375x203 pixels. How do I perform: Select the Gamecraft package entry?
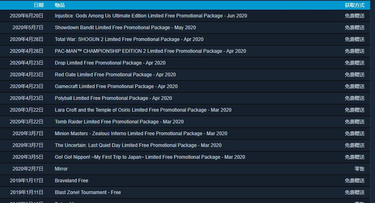116,86
